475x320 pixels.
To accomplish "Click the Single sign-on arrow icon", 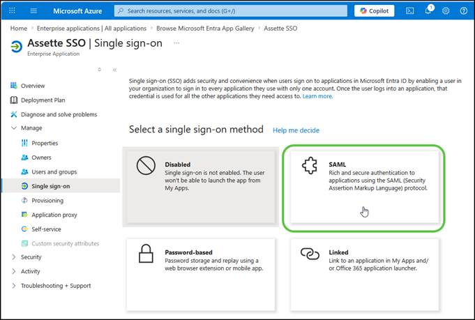I will click(24, 186).
